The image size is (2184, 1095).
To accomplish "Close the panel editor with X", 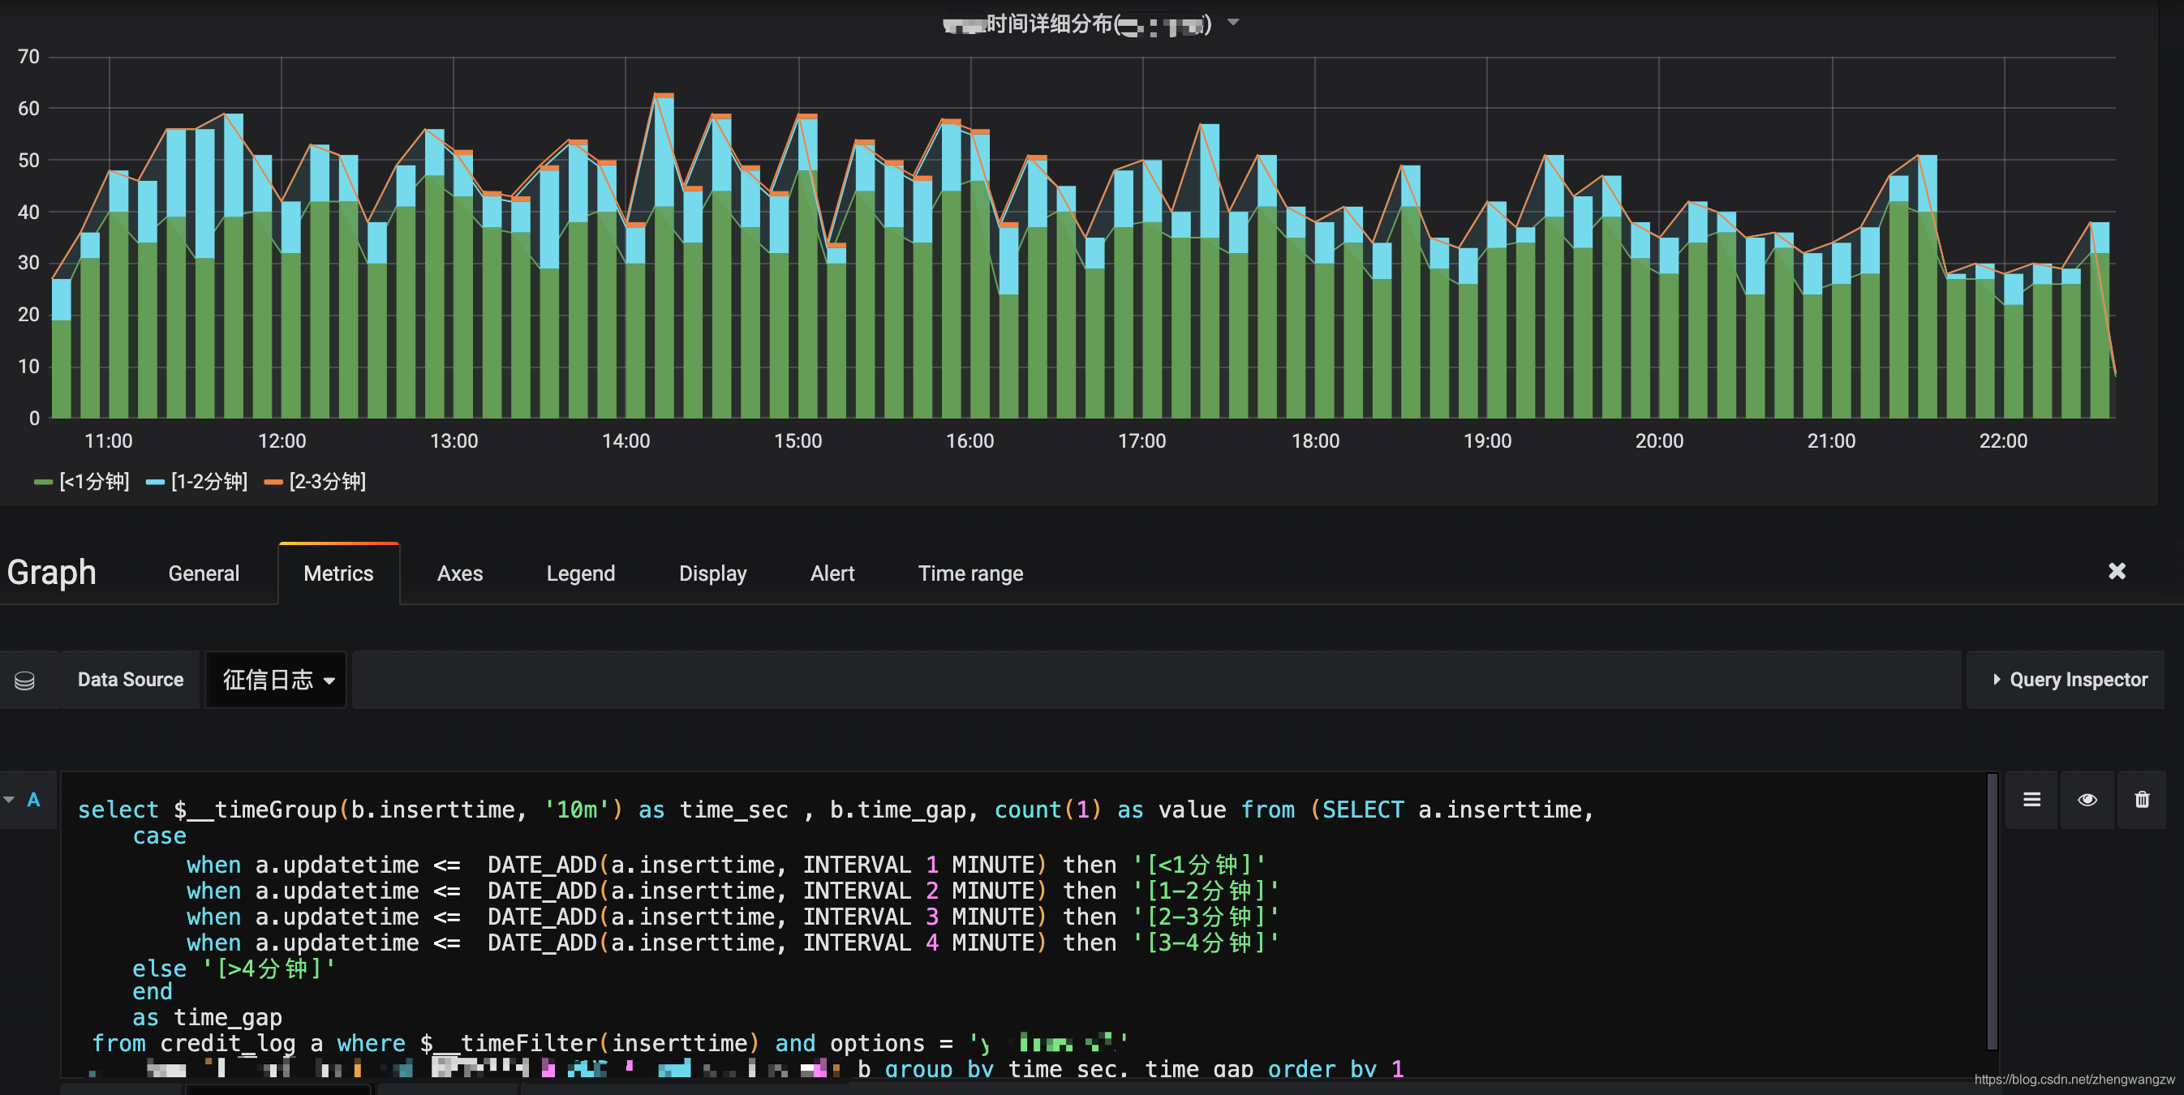I will pyautogui.click(x=2116, y=571).
